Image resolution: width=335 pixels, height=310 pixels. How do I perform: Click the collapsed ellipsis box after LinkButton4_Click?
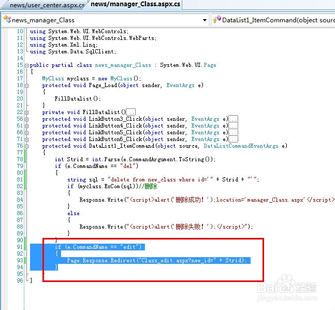tap(234, 125)
